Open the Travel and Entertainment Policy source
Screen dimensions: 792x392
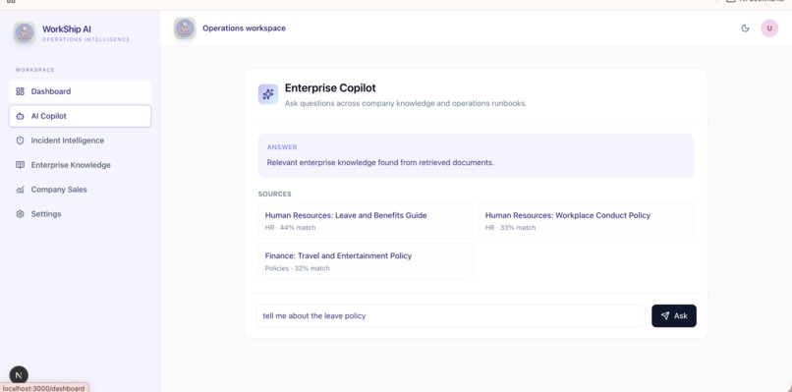(x=366, y=261)
